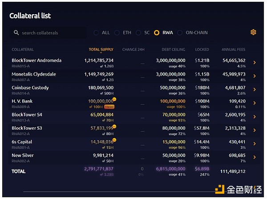Sort by the Total Supply column
This screenshot has height=199, width=267.
[101, 50]
